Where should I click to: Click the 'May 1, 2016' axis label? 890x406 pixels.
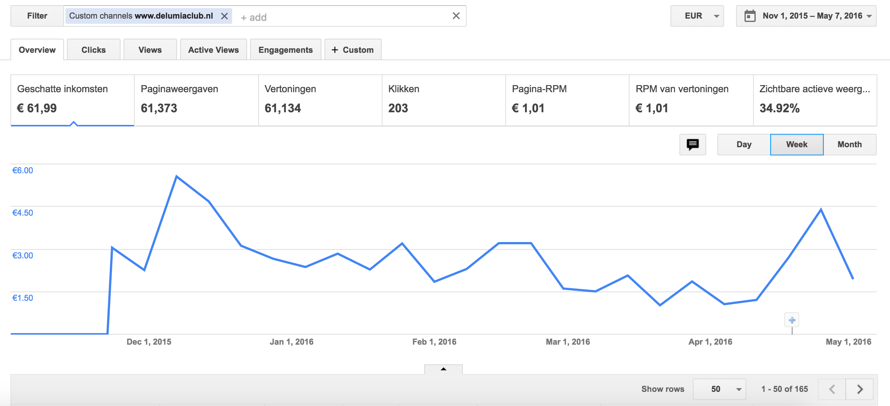tap(848, 342)
